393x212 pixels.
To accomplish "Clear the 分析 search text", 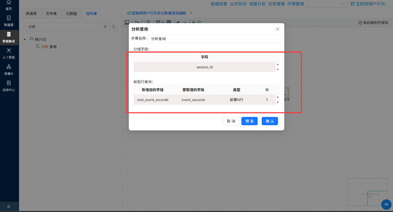I will click(105, 27).
